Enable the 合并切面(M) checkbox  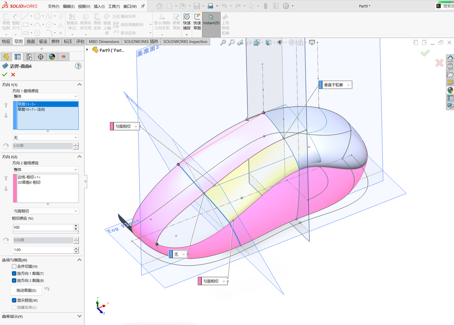click(x=14, y=266)
